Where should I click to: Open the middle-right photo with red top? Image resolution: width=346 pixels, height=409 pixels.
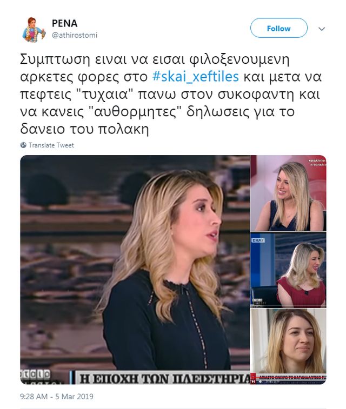288,270
